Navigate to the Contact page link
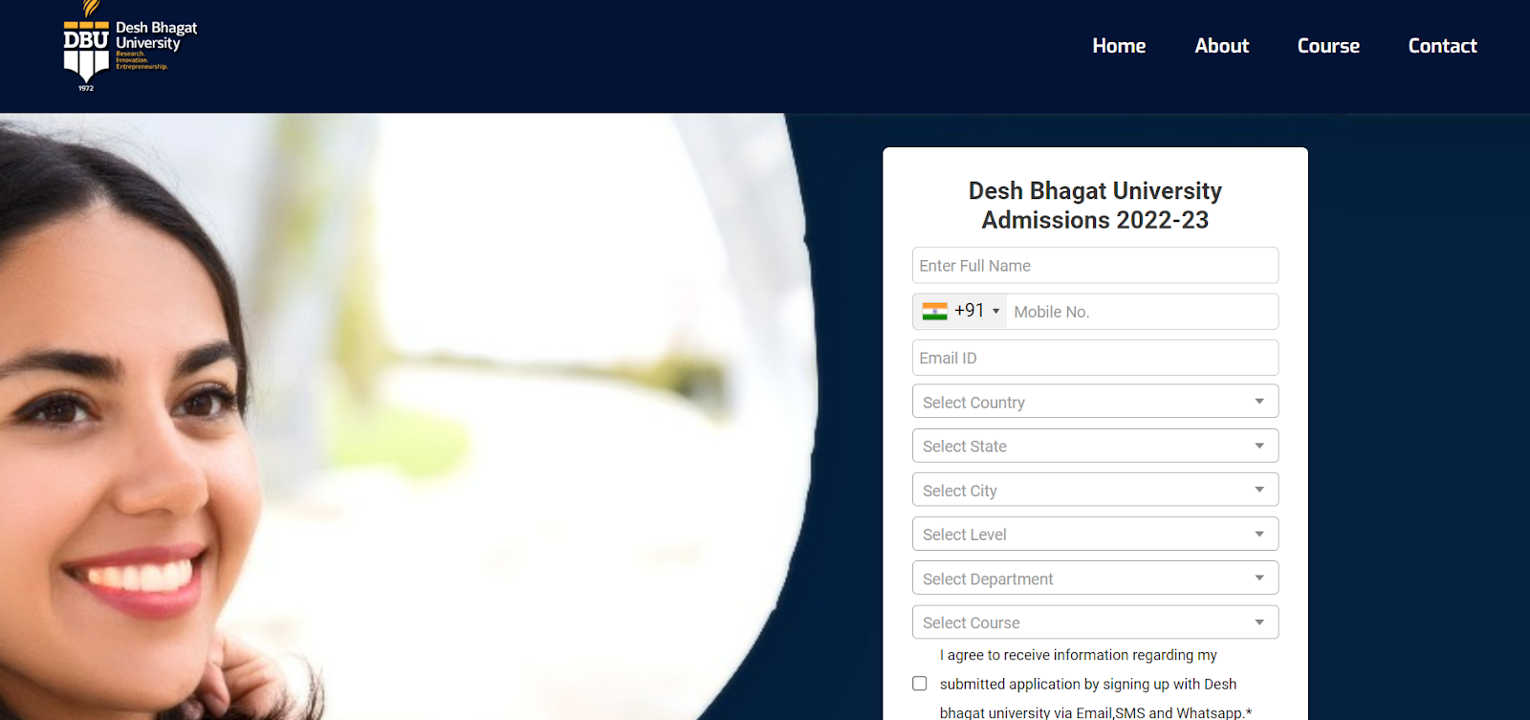The image size is (1530, 720). [1442, 46]
